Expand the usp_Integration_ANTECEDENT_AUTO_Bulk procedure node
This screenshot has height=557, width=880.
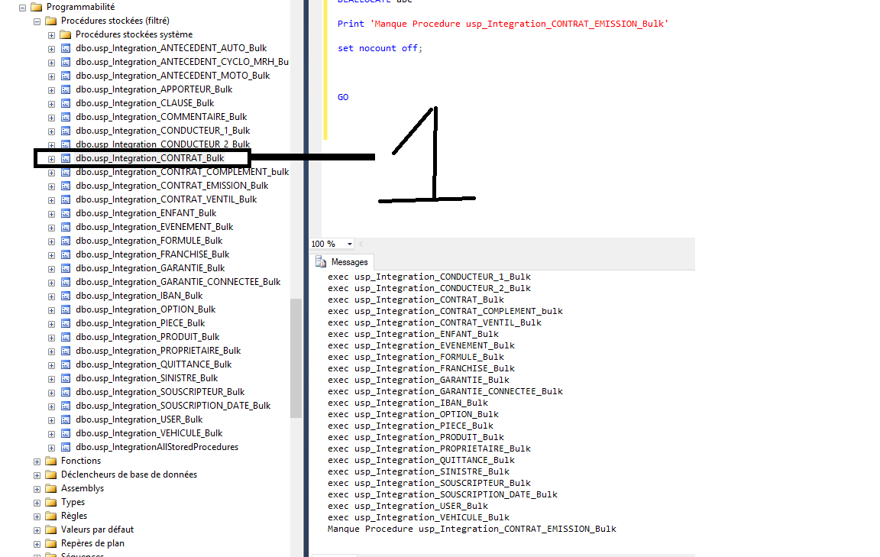point(52,50)
